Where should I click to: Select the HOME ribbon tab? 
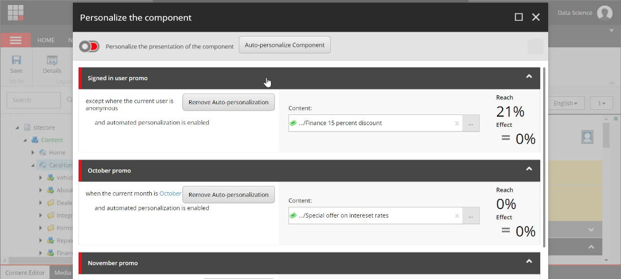coord(46,40)
